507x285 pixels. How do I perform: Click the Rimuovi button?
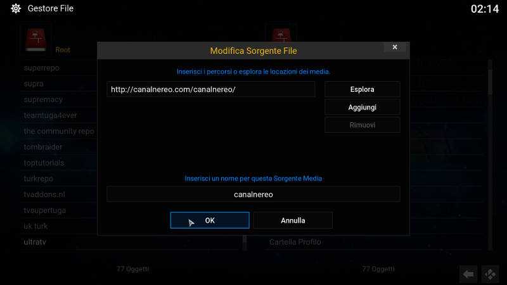point(362,125)
